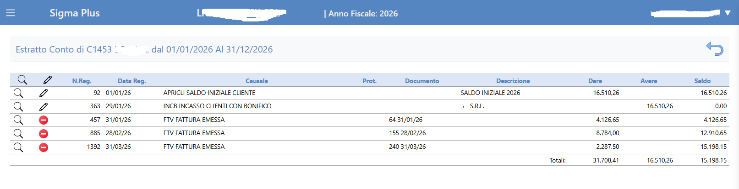The width and height of the screenshot is (739, 189).
Task: Open the hamburger menu
Action: tap(11, 13)
